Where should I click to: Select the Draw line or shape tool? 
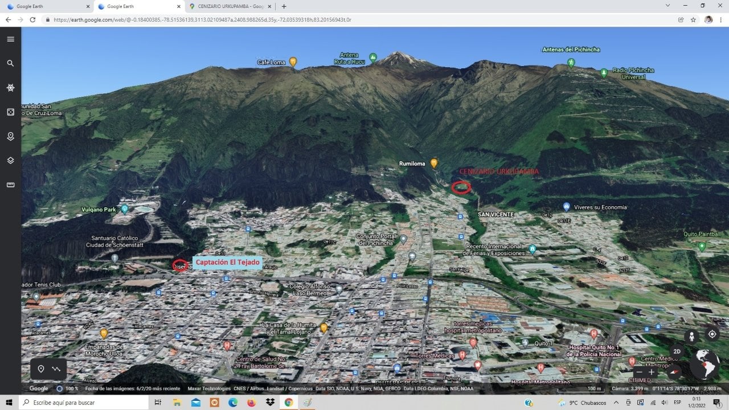56,369
